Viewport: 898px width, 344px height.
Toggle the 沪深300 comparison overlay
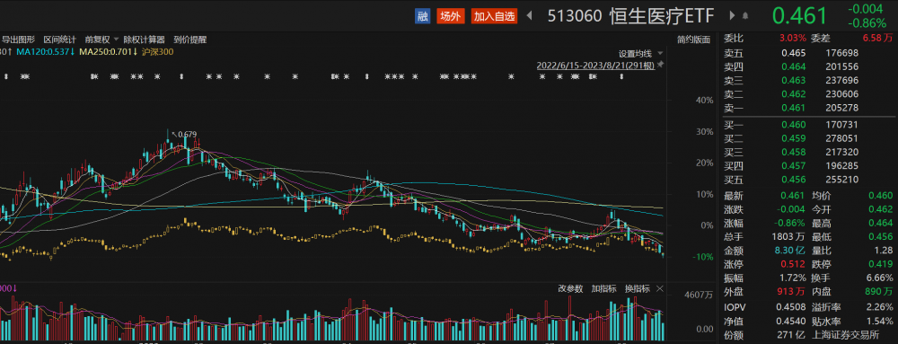pos(156,52)
